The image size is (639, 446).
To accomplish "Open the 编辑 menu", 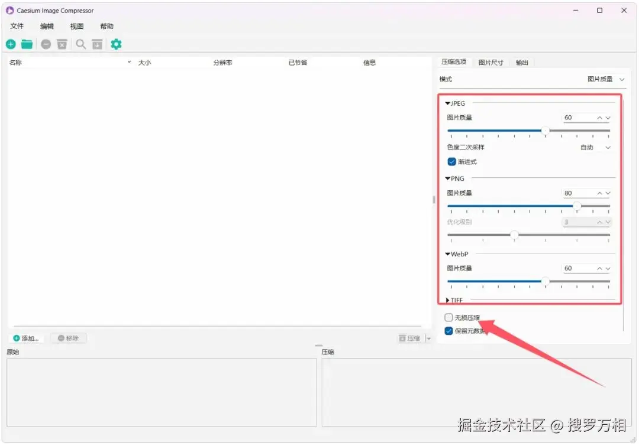I will click(47, 26).
